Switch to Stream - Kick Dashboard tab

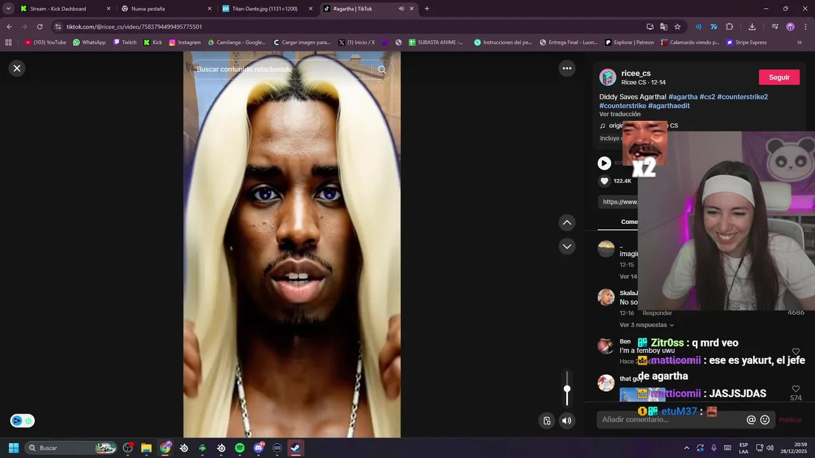(66, 9)
